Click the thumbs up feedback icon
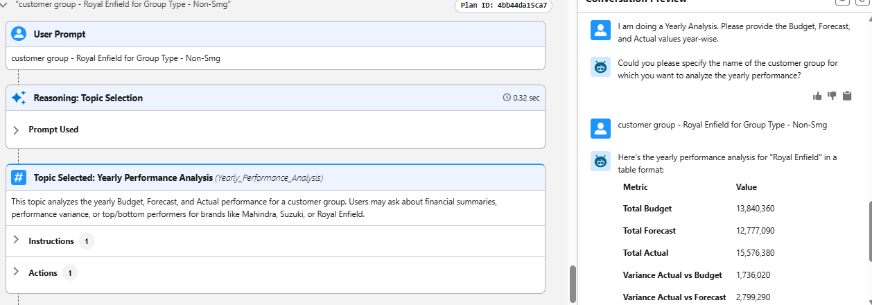The width and height of the screenshot is (872, 305). pos(817,96)
